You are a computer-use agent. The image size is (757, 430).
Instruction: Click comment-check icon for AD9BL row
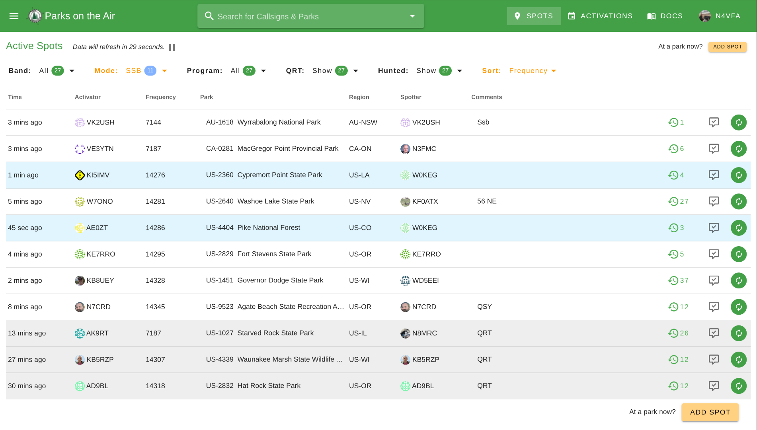[x=714, y=386]
